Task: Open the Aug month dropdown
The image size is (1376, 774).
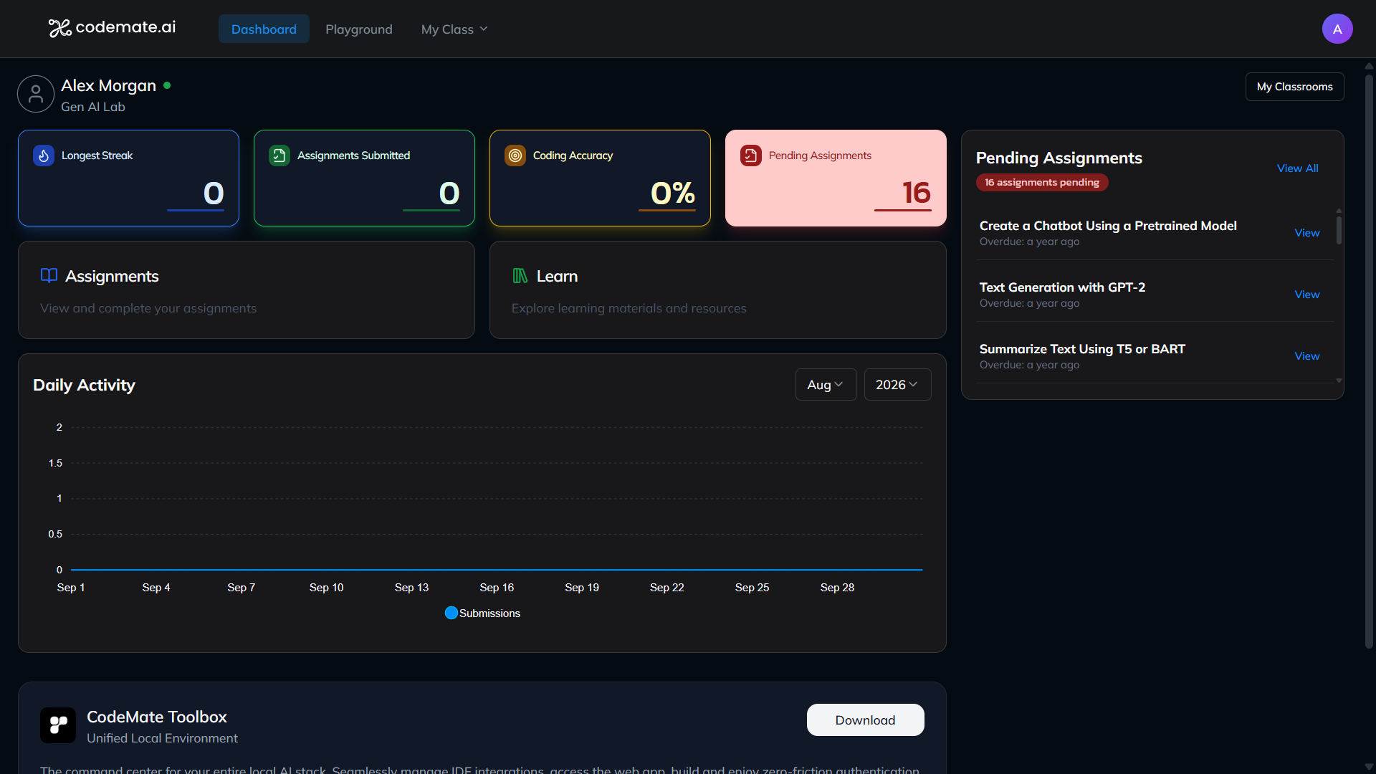Action: (826, 385)
